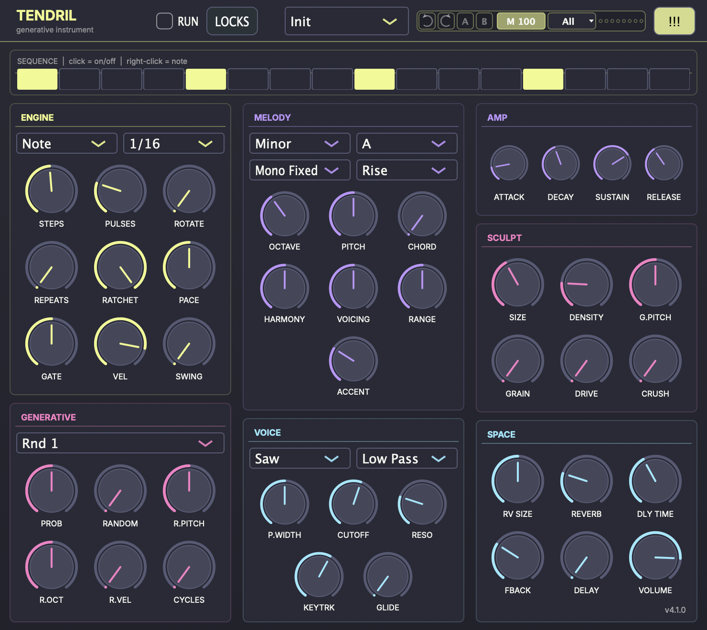Screen dimensions: 707x630
Task: Open the 1/16 rate dropdown
Action: click(174, 143)
